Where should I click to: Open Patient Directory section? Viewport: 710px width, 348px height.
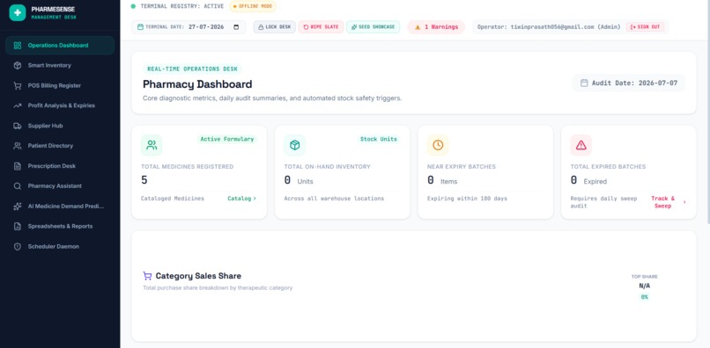pos(60,146)
